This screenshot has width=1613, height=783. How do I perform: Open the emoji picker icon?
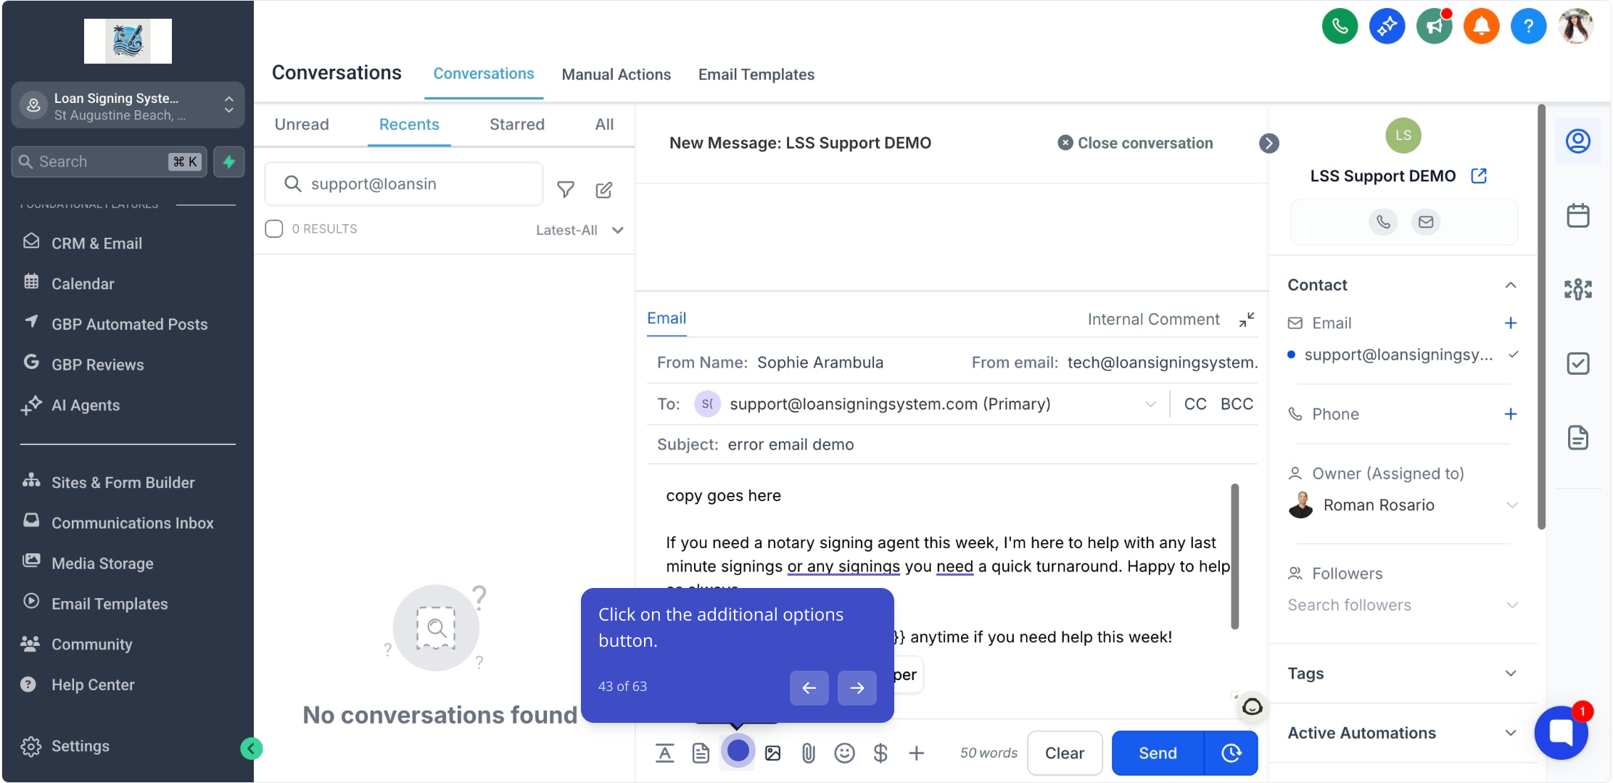pos(844,753)
